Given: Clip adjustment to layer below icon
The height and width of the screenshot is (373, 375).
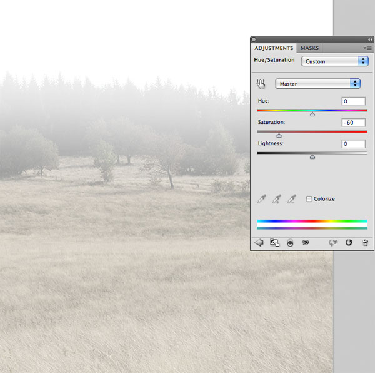Looking at the screenshot, I should (x=290, y=243).
